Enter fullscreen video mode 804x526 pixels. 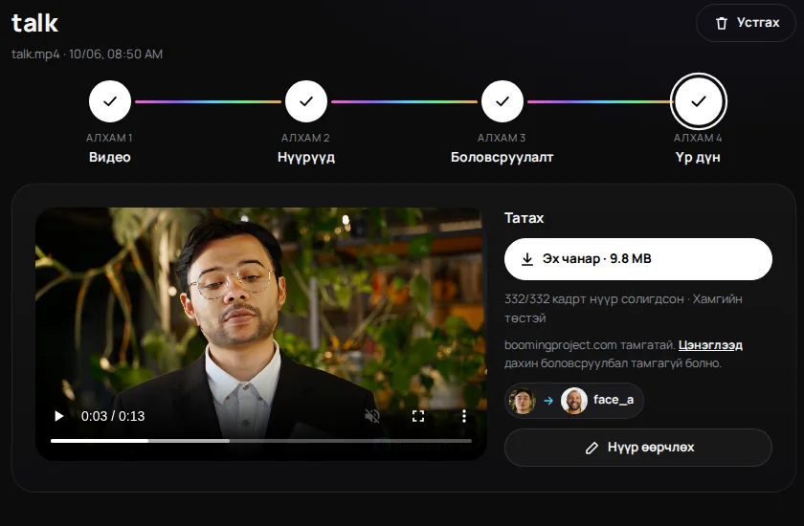pyautogui.click(x=418, y=416)
